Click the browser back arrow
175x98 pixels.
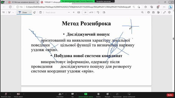(x=4, y=7)
